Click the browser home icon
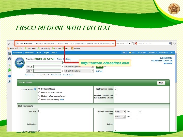This screenshot has height=137, width=183. (x=174, y=43)
